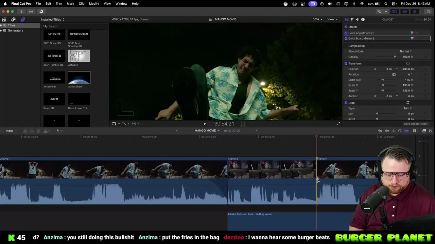The image size is (435, 244).
Task: Open the Color inspector triangle icon
Action: tap(352, 19)
